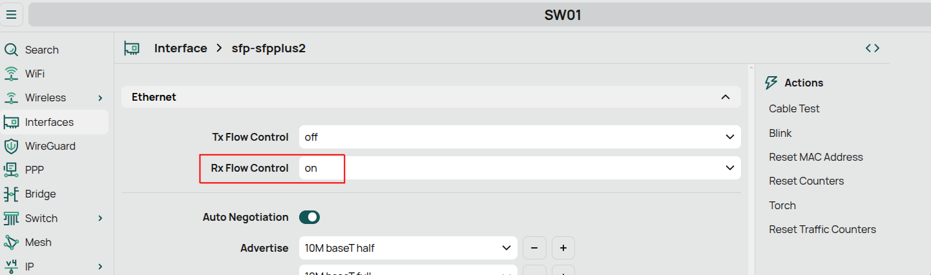Open the Rx Flow Control dropdown
Viewport: 931px width, 275px height.
[519, 168]
